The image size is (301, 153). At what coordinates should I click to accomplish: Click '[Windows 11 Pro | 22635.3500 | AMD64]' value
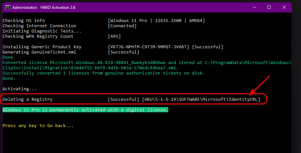[156, 20]
